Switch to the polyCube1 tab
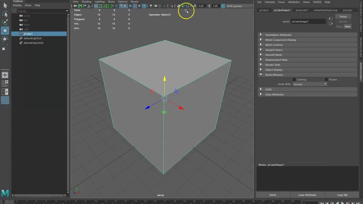The height and width of the screenshot is (204, 363). point(302,10)
